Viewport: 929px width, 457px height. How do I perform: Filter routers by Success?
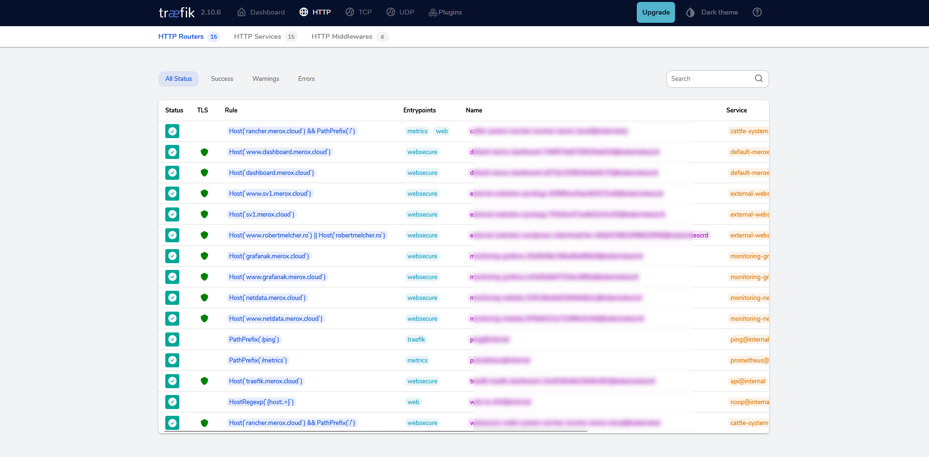(222, 79)
